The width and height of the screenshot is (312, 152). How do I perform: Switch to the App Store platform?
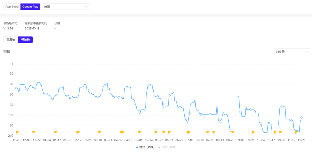12,7
